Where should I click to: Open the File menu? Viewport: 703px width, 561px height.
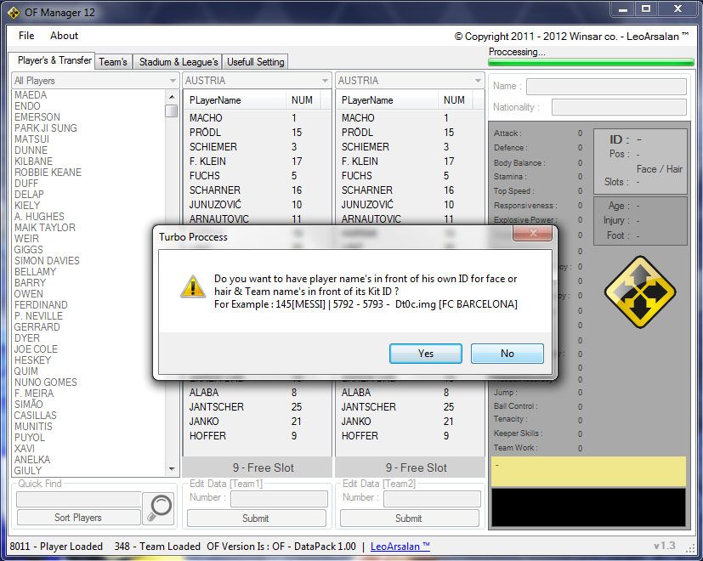(26, 36)
